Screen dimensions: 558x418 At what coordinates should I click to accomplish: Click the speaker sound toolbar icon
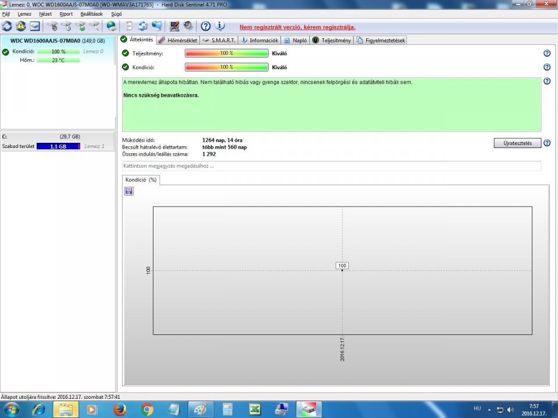188,26
